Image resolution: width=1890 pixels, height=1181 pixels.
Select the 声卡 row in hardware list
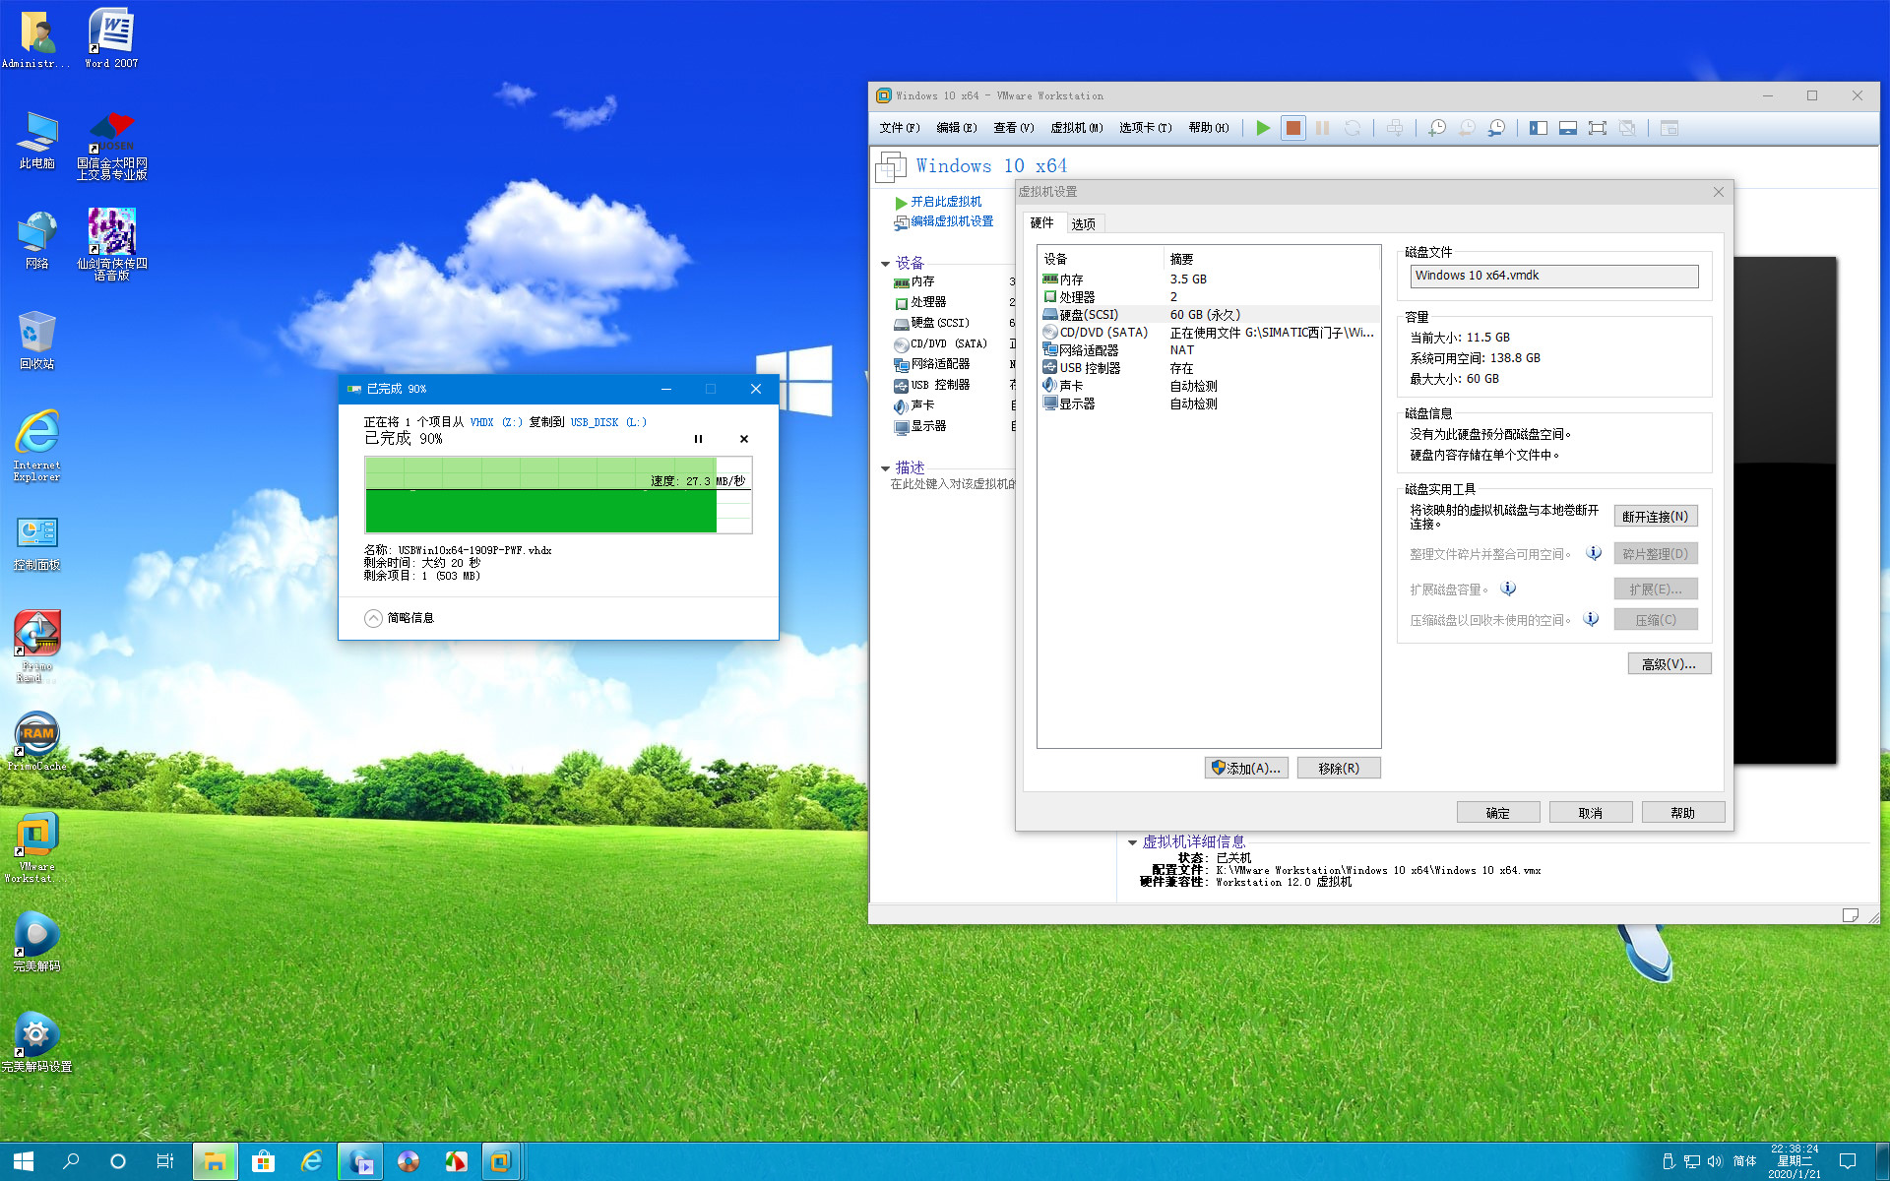point(1209,386)
